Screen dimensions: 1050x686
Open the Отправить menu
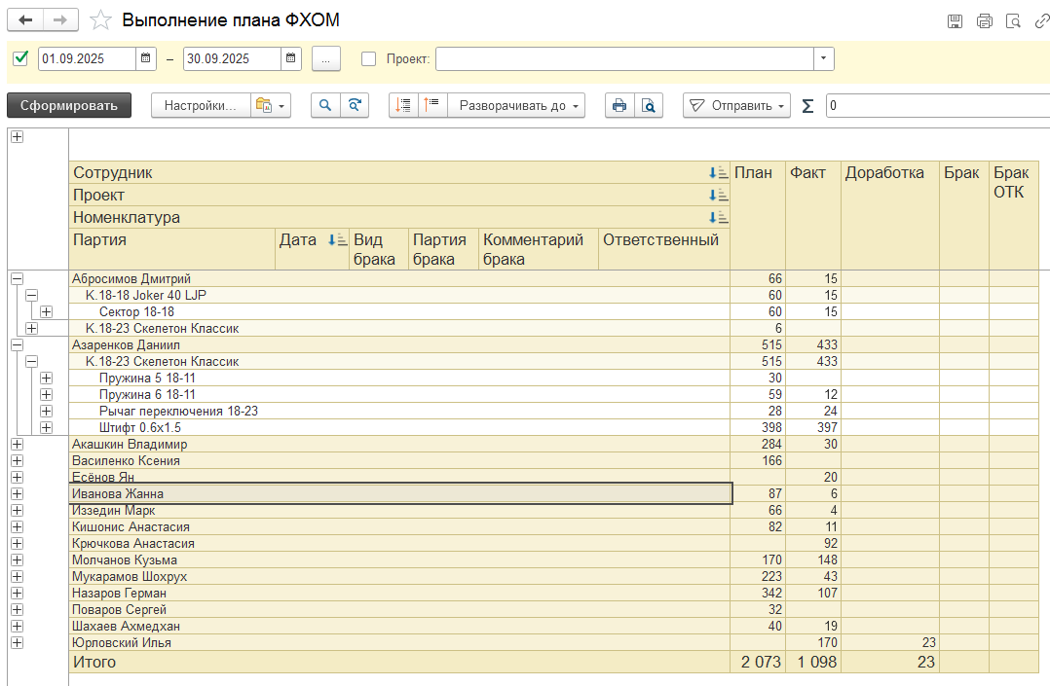coord(736,106)
